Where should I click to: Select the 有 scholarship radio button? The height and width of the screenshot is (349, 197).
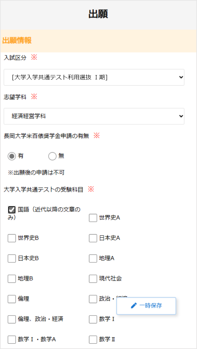coord(11,156)
